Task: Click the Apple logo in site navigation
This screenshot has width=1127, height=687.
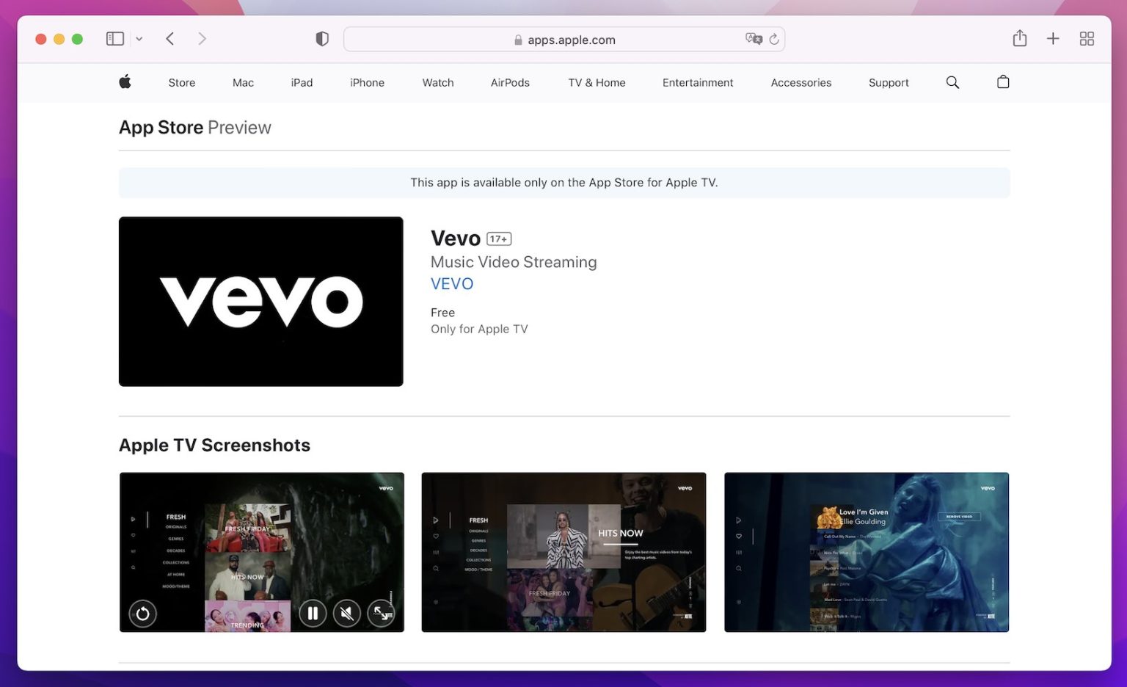Action: pyautogui.click(x=125, y=81)
